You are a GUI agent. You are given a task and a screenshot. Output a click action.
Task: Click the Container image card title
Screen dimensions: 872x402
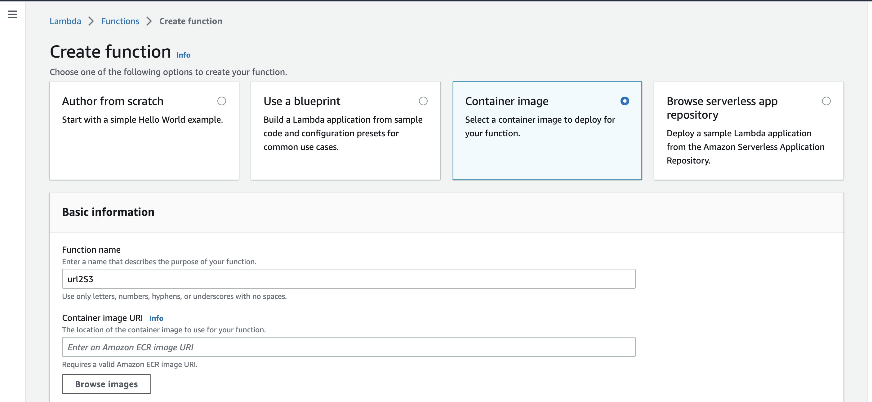tap(507, 101)
